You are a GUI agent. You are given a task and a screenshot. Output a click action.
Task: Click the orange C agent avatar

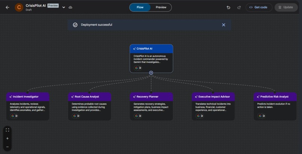pyautogui.click(x=19, y=7)
